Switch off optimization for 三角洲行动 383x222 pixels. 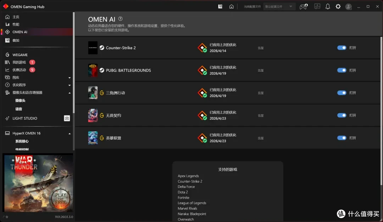coord(342,93)
